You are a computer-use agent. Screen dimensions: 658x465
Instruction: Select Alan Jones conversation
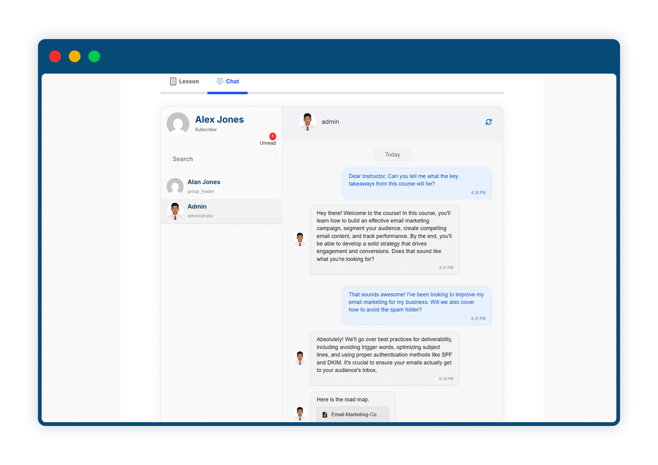tap(221, 186)
